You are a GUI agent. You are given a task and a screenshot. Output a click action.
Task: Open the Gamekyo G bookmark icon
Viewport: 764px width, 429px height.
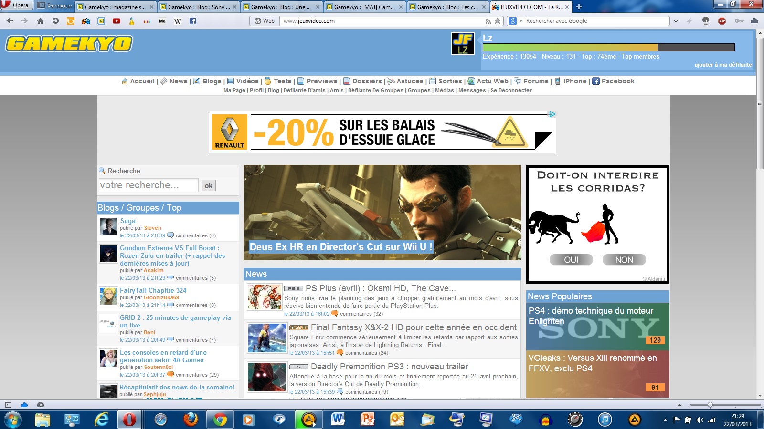pyautogui.click(x=101, y=21)
